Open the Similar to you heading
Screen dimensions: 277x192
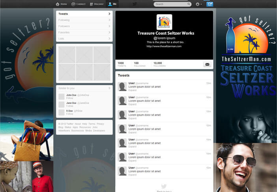coord(66,88)
